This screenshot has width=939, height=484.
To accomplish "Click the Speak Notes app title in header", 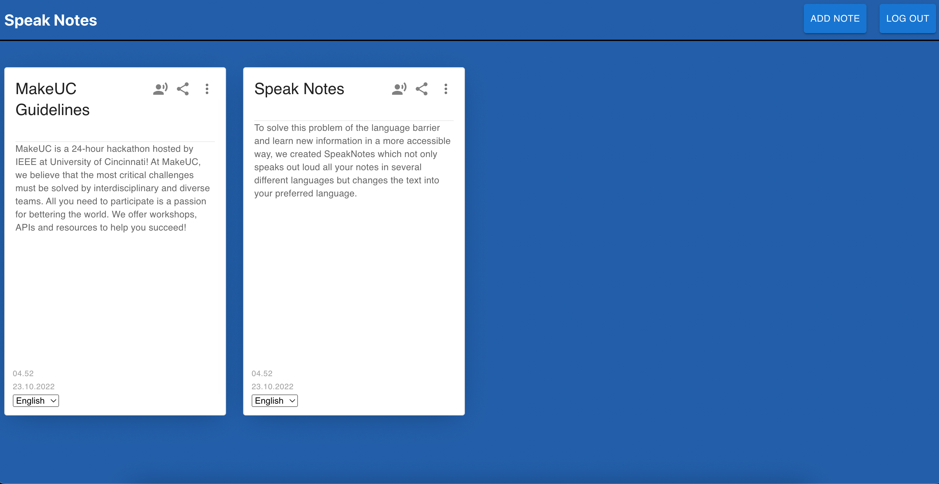I will tap(51, 20).
